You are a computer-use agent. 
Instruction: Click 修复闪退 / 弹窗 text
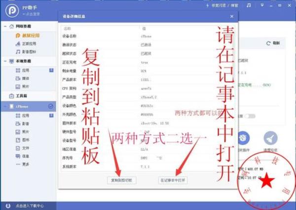tap(224, 5)
